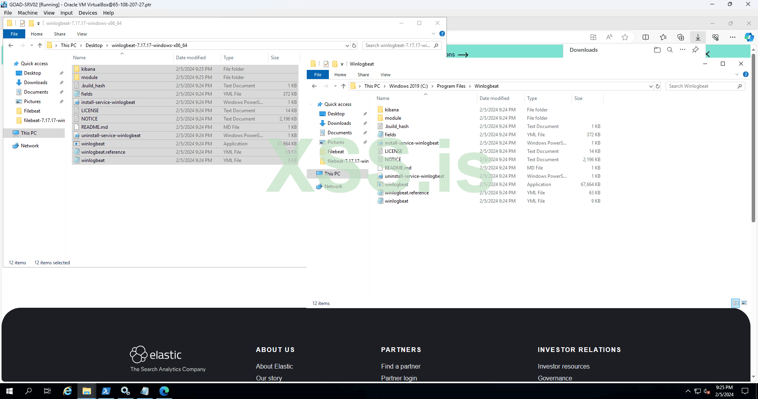The height and width of the screenshot is (399, 758).
Task: Open recent locations dropdown in winlogbeat-7.17.17 window
Action: (x=32, y=45)
